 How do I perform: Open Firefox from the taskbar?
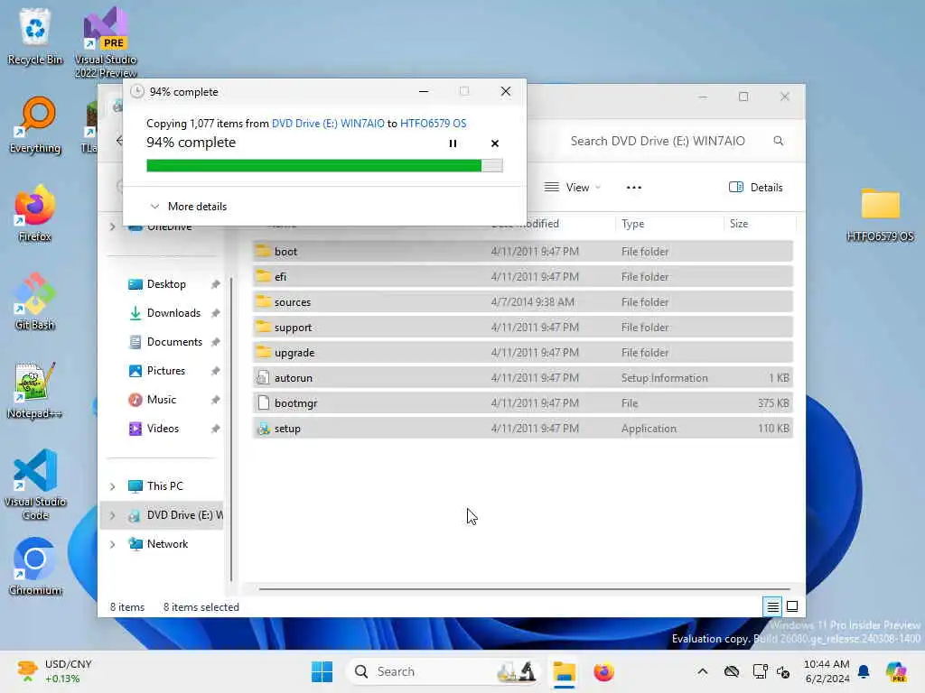point(603,671)
